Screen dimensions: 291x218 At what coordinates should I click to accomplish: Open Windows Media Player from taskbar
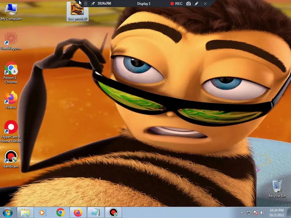[43, 212]
